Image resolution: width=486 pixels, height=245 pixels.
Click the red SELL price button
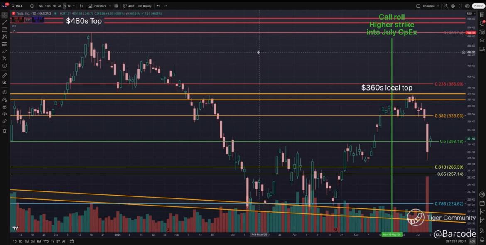(x=18, y=20)
